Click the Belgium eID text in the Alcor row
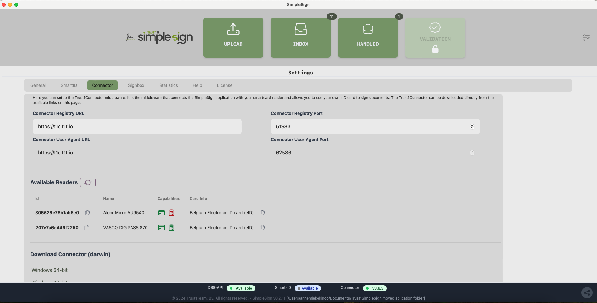This screenshot has width=597, height=303. (x=222, y=213)
